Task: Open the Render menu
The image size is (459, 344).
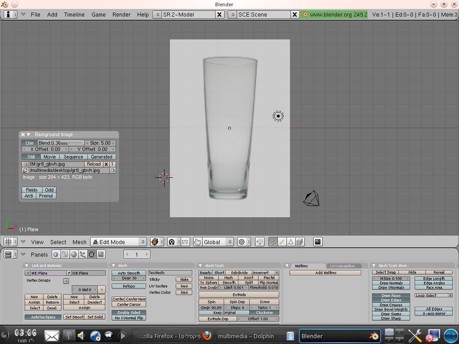Action: click(x=121, y=14)
